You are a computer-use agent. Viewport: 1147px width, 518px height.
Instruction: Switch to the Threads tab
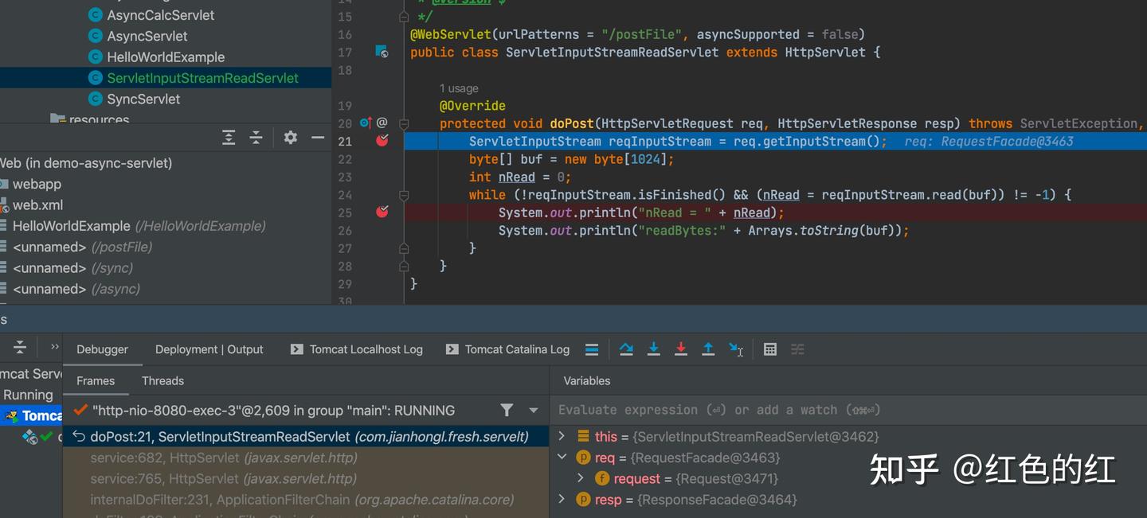(162, 380)
